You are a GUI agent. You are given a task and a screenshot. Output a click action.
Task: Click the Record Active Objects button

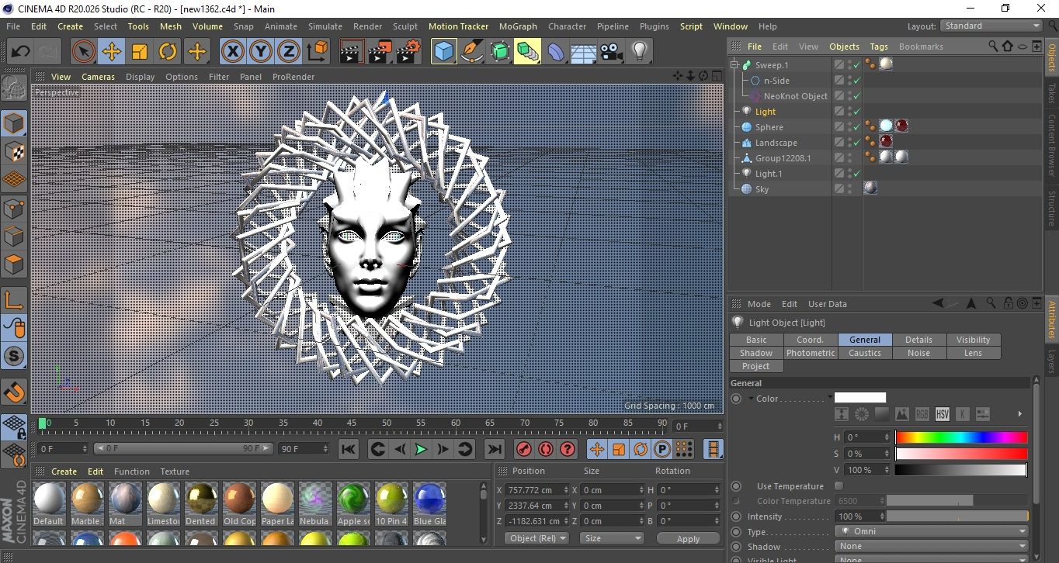pyautogui.click(x=524, y=449)
